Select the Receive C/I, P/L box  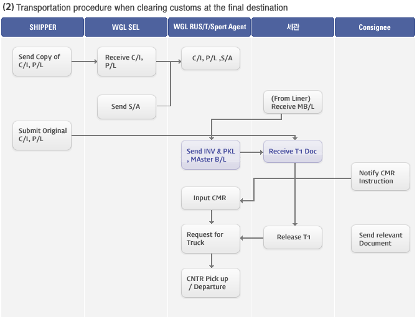point(126,62)
